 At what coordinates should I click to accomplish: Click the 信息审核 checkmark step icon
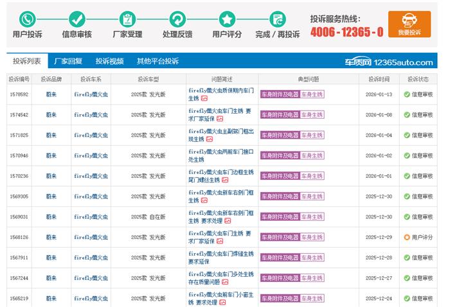pos(76,19)
